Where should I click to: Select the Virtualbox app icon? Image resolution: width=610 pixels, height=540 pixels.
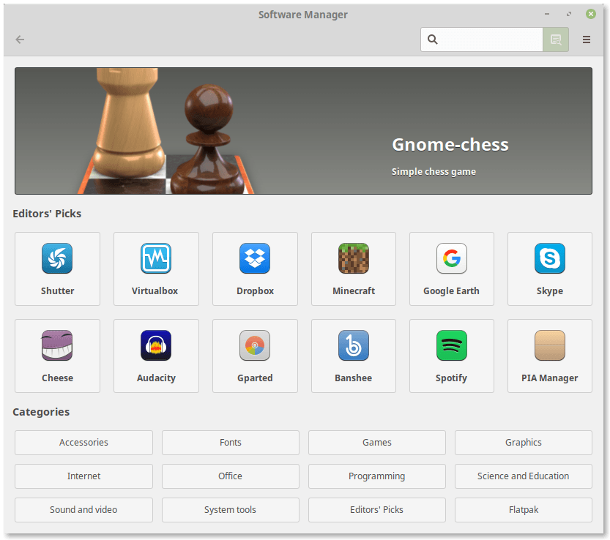(155, 259)
